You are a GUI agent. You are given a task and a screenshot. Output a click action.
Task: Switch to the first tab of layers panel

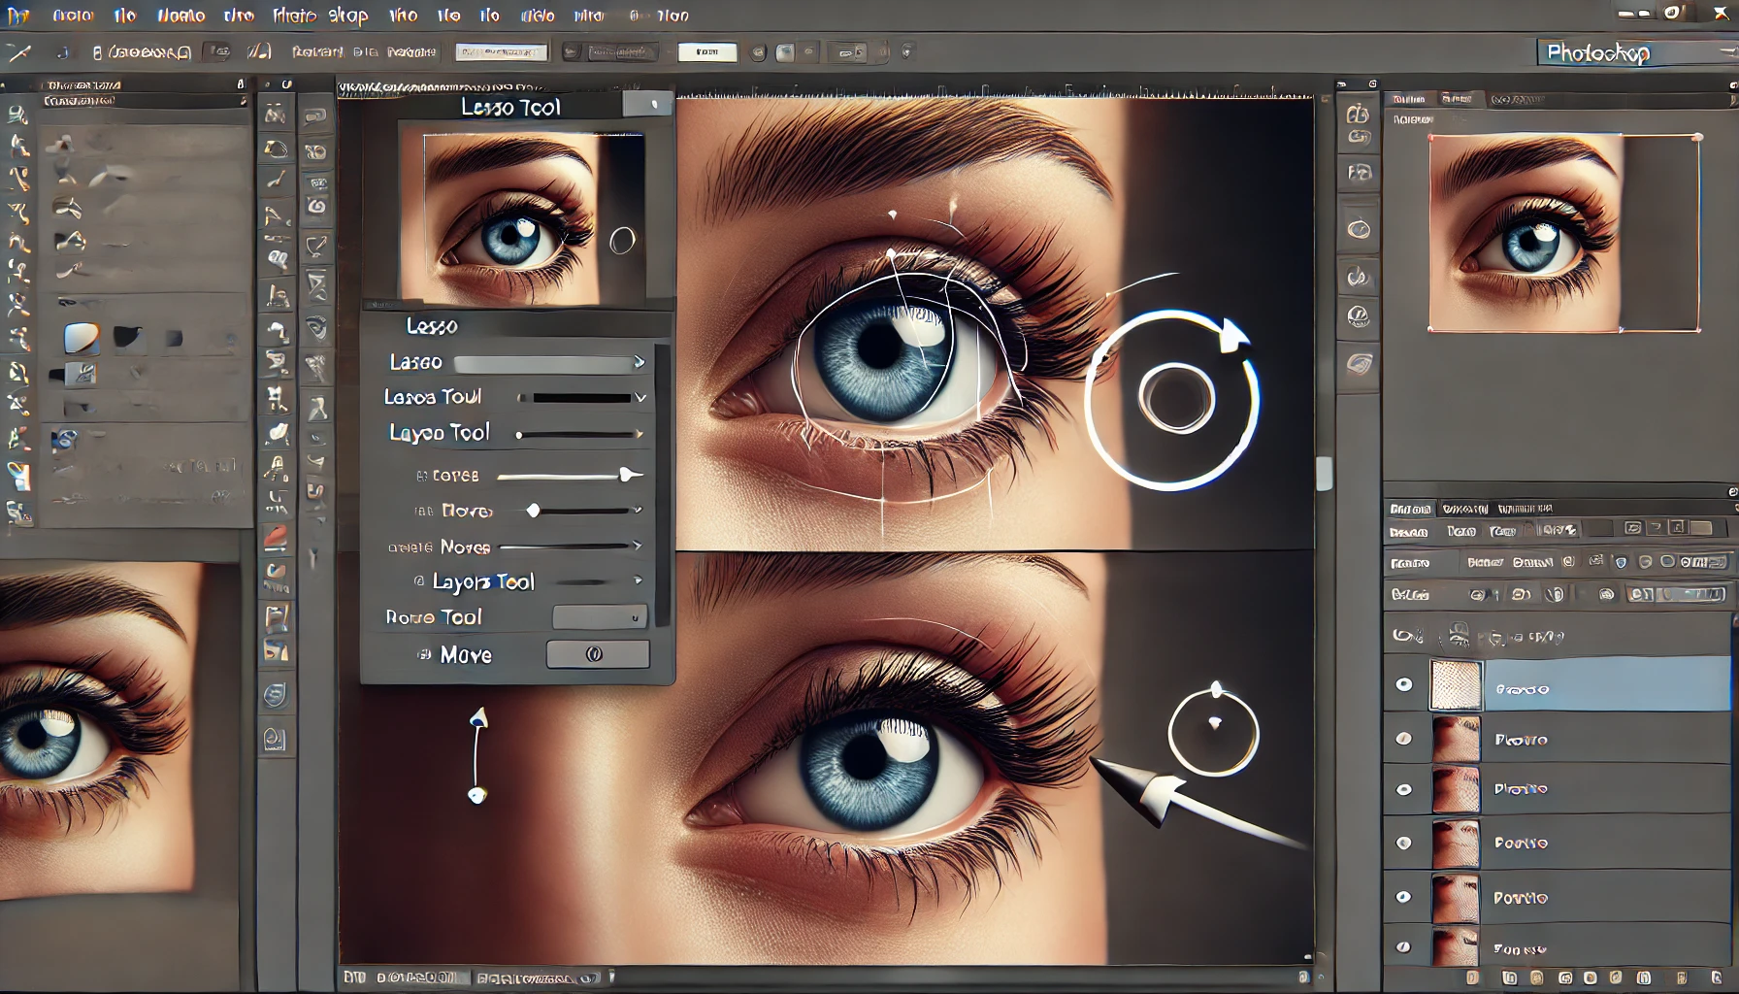pos(1410,509)
